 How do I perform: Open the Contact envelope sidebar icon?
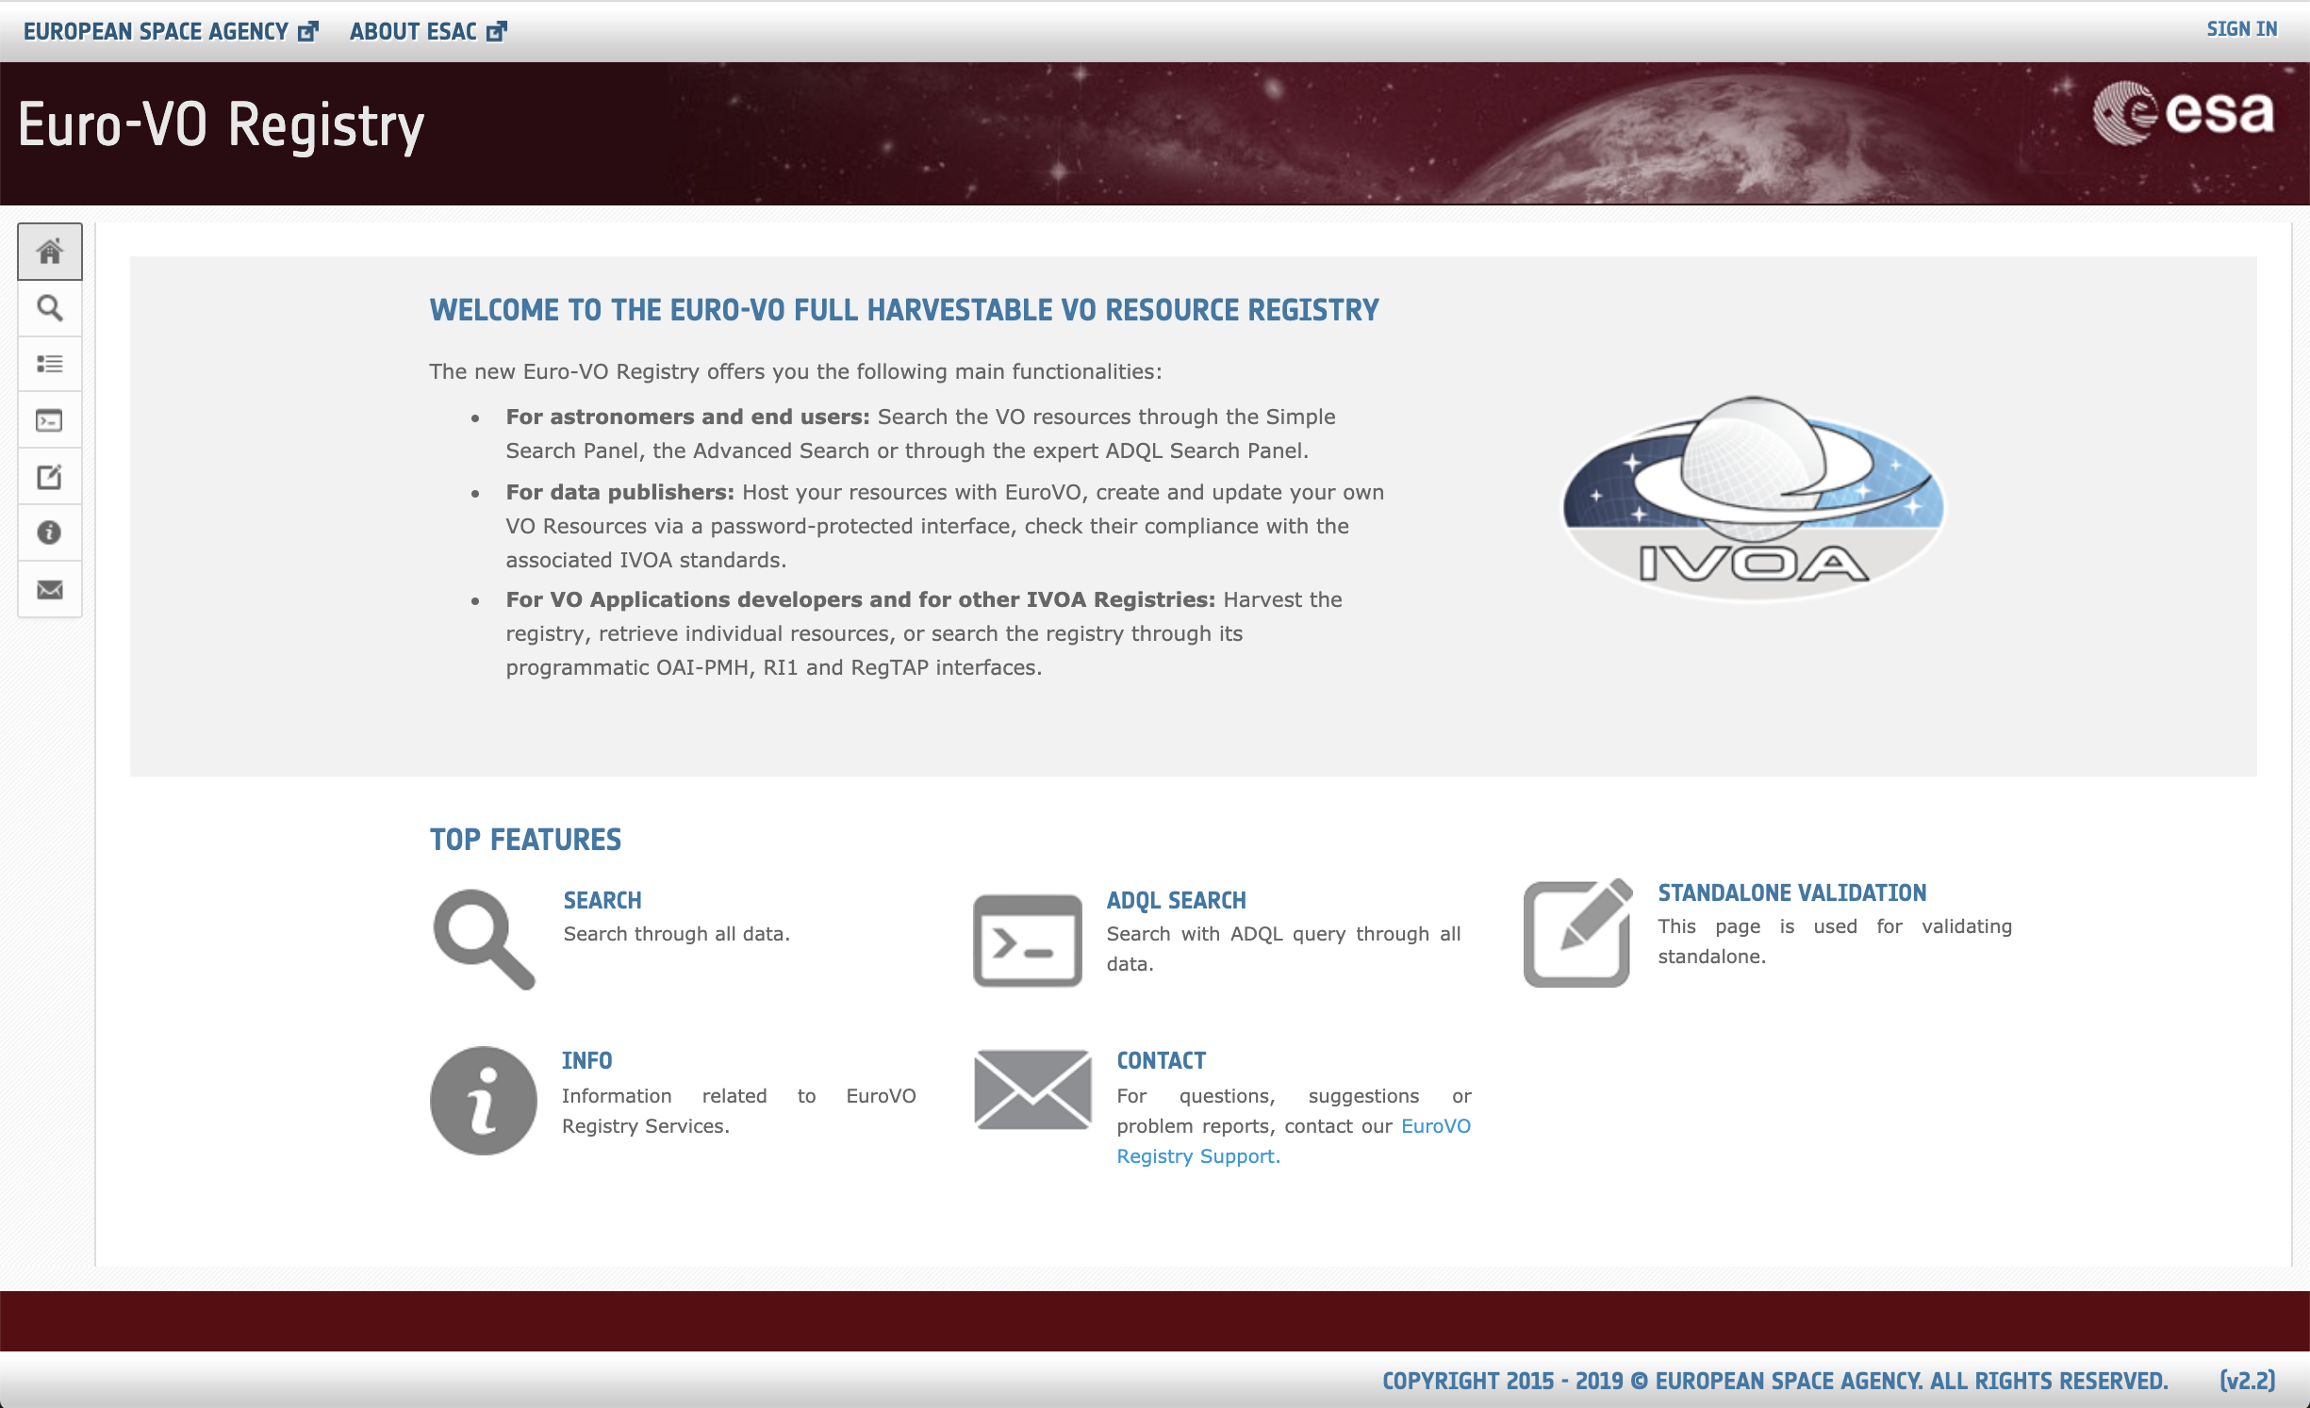[x=50, y=590]
